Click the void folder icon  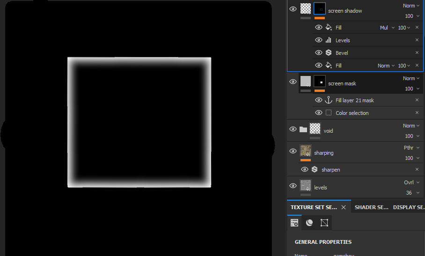303,129
